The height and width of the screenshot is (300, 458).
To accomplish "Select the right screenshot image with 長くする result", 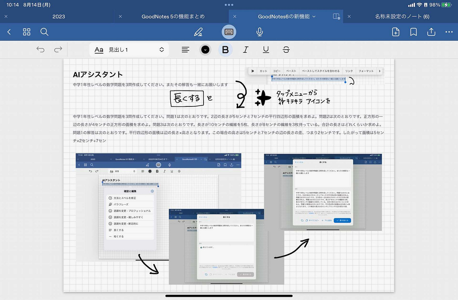I will [x=323, y=192].
